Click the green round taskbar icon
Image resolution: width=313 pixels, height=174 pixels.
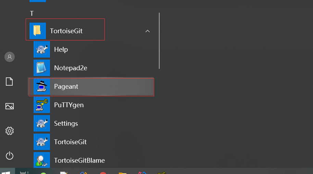pyautogui.click(x=43, y=173)
